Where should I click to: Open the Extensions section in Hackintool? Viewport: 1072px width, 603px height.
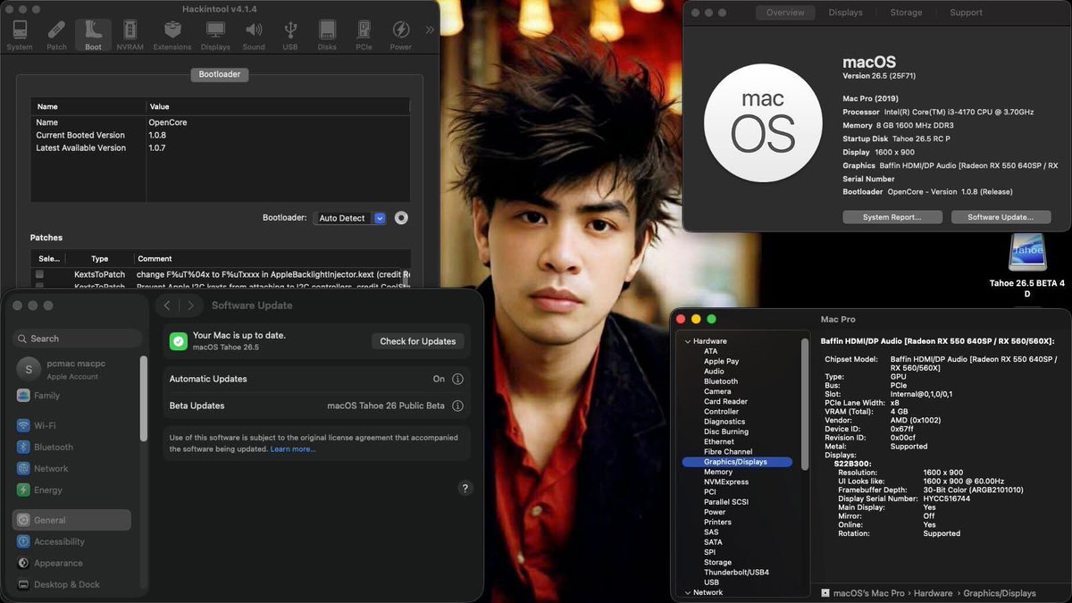(x=172, y=35)
